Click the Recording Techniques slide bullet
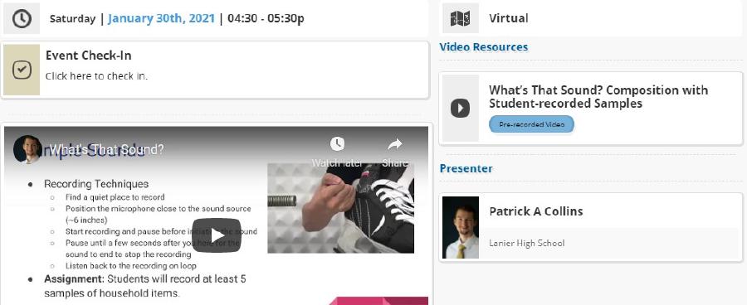The image size is (747, 305). 96,184
